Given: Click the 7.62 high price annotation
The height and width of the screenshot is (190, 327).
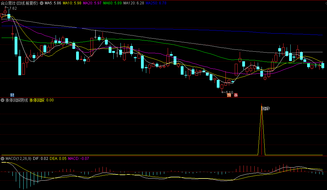Looking at the screenshot, I should [x=13, y=8].
